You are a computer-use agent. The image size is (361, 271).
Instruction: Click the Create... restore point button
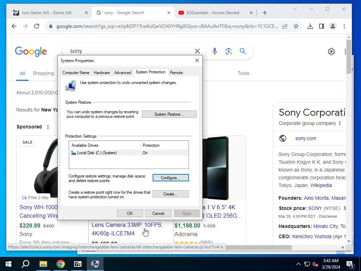point(171,194)
